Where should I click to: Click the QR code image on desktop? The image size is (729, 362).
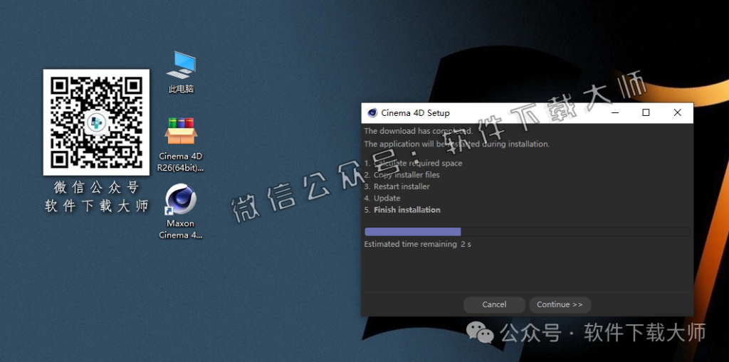click(96, 122)
